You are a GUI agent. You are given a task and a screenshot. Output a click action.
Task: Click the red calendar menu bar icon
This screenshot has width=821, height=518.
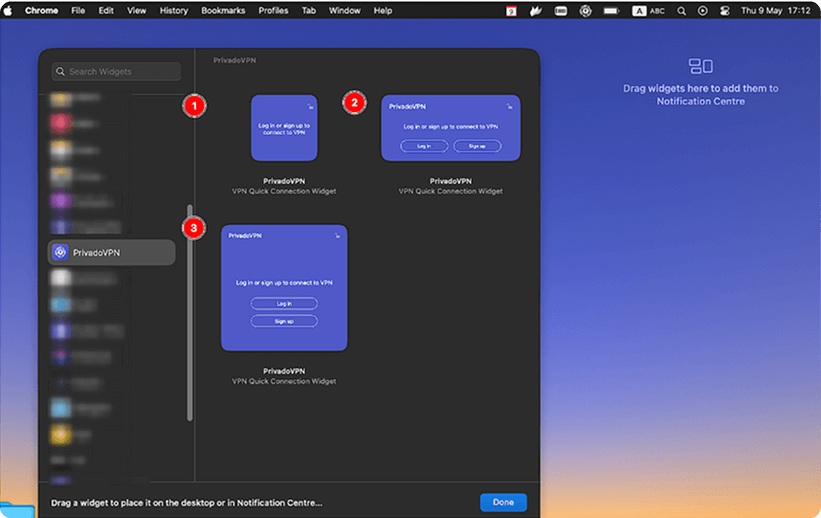[x=511, y=11]
